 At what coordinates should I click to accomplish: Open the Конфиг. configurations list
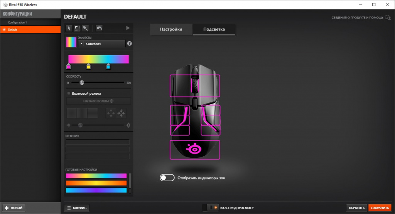coord(76,208)
